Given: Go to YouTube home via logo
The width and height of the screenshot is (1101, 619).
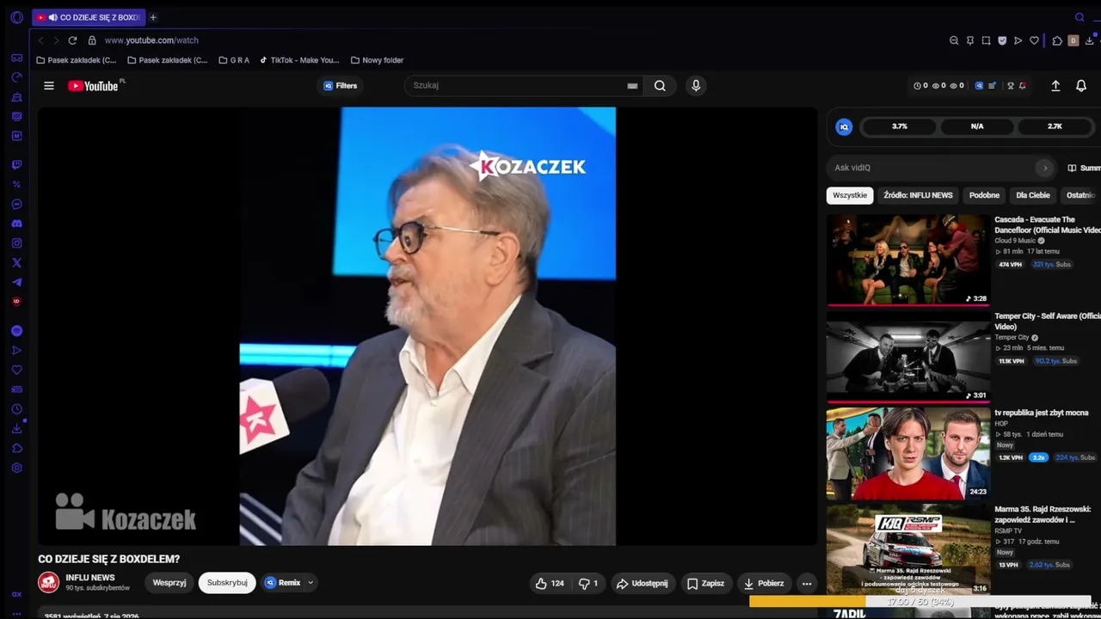Looking at the screenshot, I should pos(93,86).
